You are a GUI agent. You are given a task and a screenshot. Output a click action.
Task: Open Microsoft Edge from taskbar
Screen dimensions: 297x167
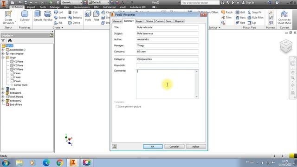(x=46, y=163)
